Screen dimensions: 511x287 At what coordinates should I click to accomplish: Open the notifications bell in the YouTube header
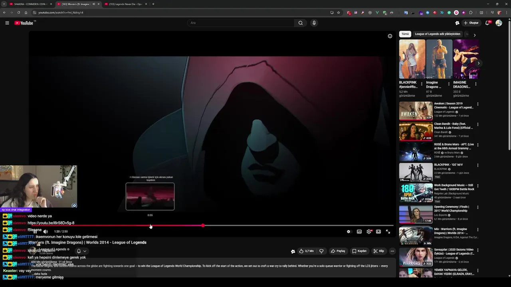pyautogui.click(x=487, y=23)
